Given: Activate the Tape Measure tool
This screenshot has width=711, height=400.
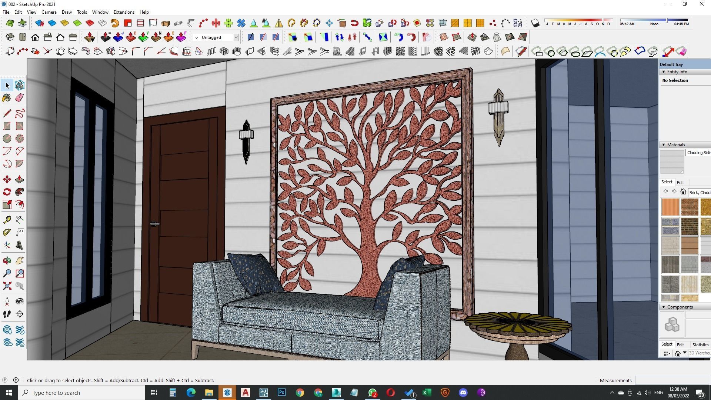Looking at the screenshot, I should pos(7,220).
